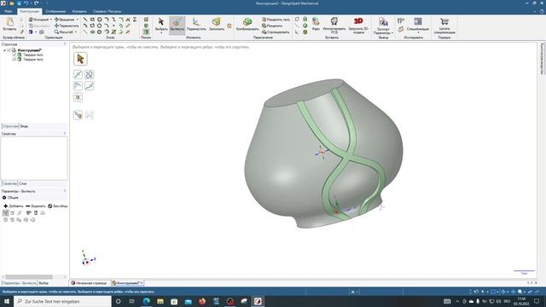Click the star-shaped tool guide icon
Viewport: 546px width, 307px height.
(x=78, y=97)
